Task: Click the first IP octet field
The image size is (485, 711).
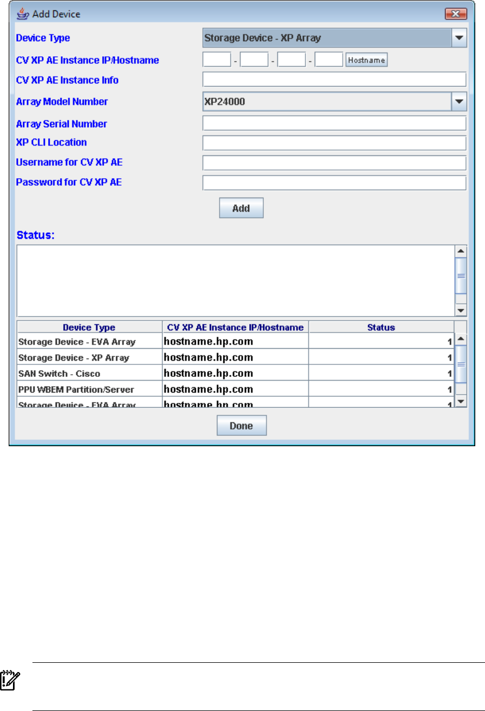Action: [x=217, y=59]
